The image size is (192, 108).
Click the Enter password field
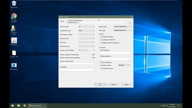(x=115, y=53)
